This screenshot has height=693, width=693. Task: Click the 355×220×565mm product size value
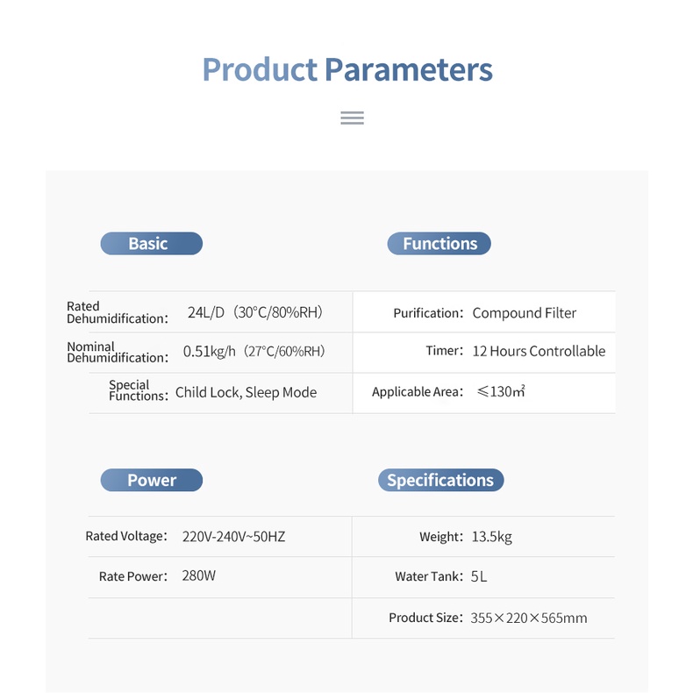click(x=529, y=618)
